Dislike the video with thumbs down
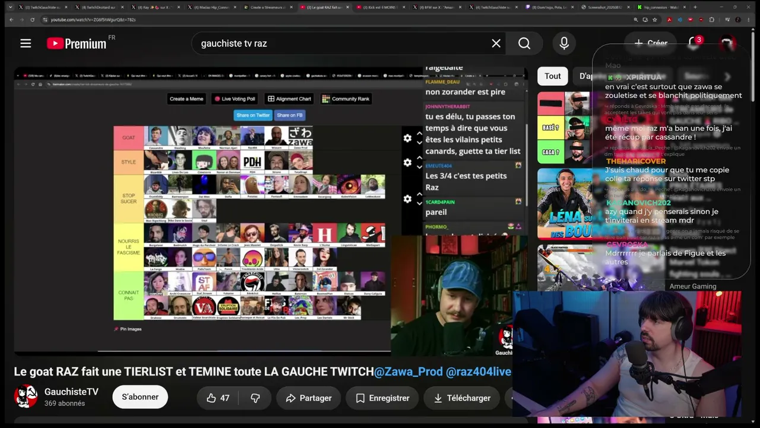 coord(255,398)
